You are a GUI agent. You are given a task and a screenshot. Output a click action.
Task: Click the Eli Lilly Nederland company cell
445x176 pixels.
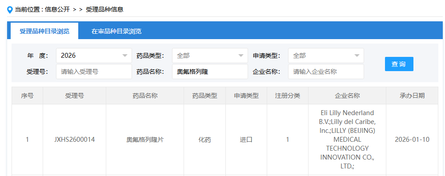point(347,140)
